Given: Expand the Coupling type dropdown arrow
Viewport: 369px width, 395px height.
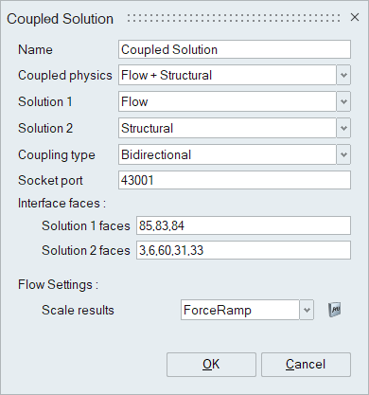Looking at the screenshot, I should [343, 154].
